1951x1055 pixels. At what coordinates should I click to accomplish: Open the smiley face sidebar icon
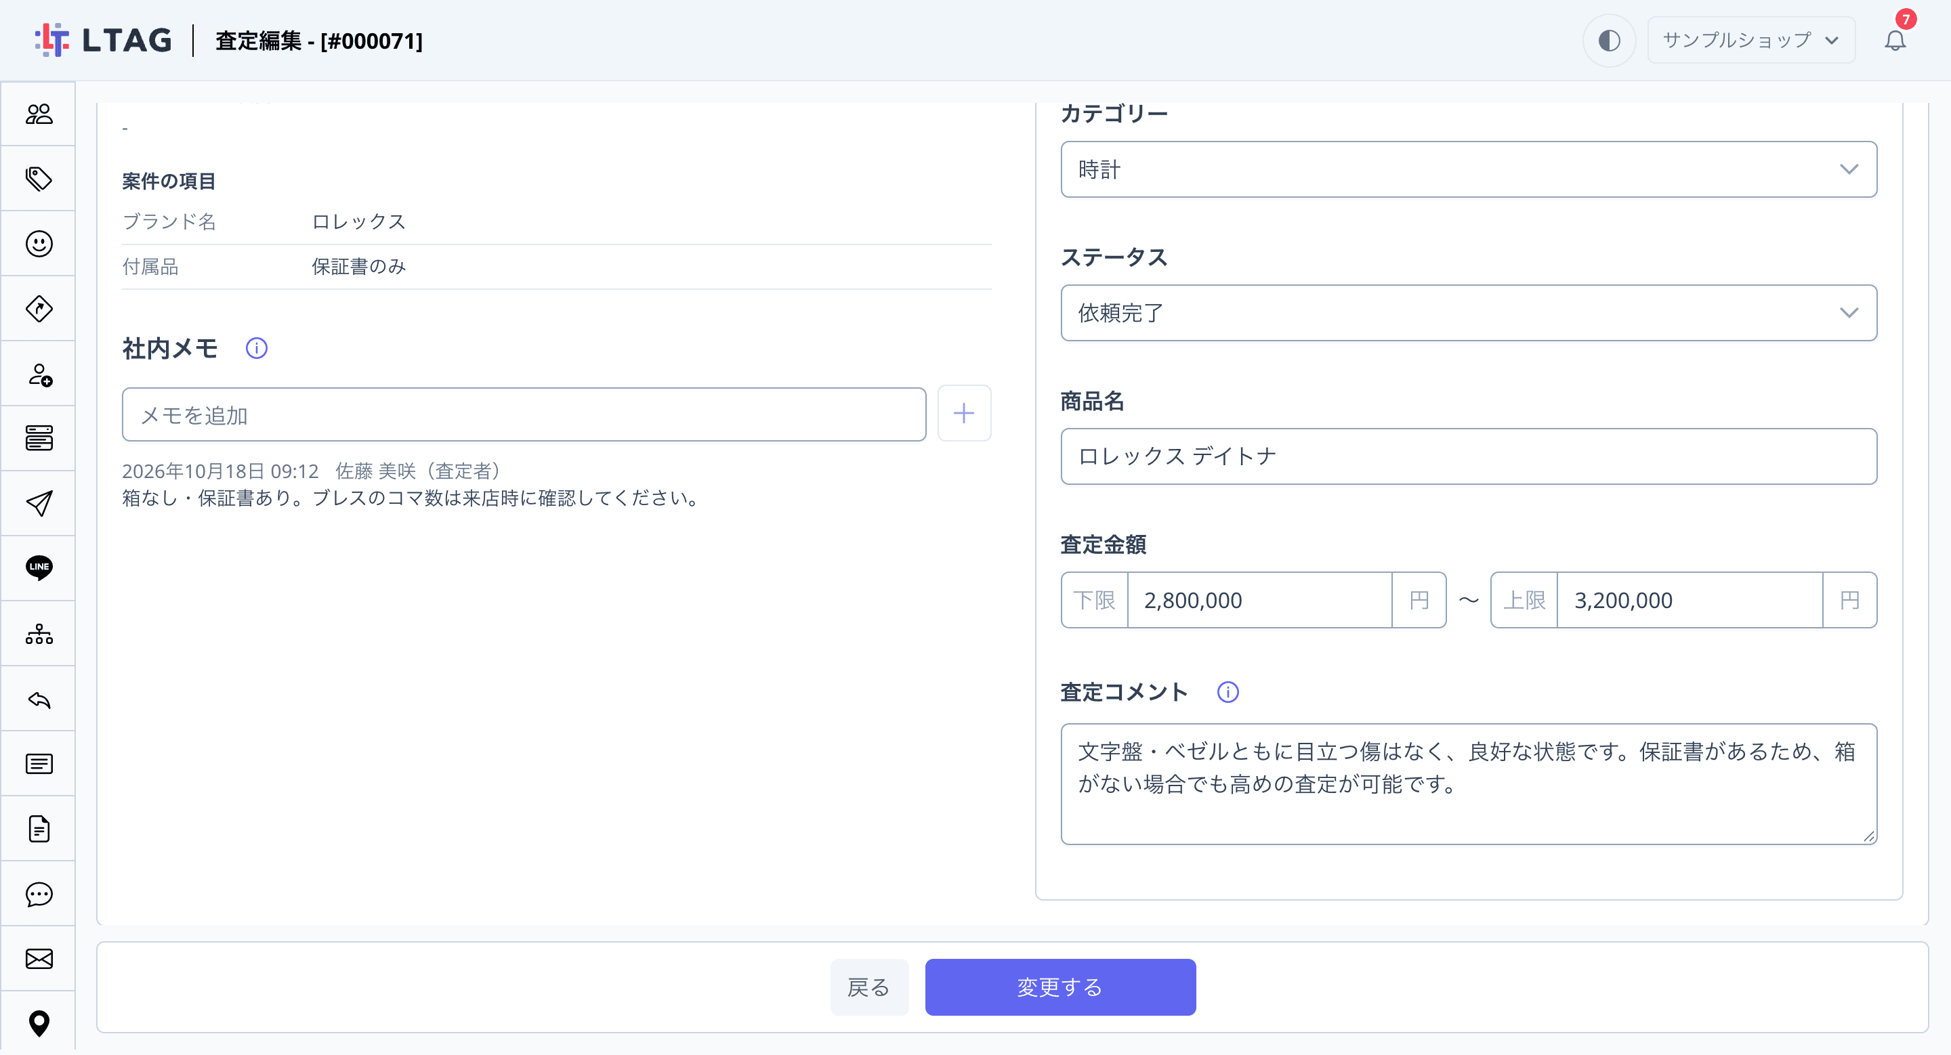pos(39,244)
